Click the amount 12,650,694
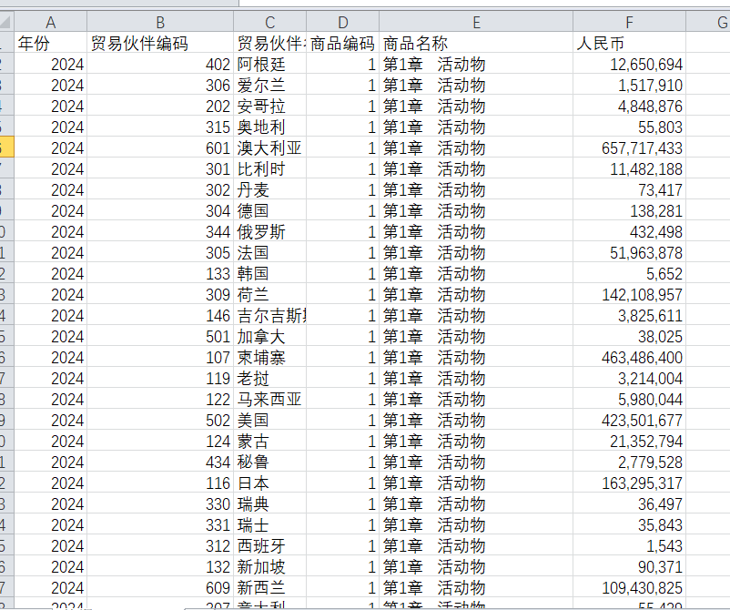Screen dimensions: 730x610 pyautogui.click(x=629, y=64)
